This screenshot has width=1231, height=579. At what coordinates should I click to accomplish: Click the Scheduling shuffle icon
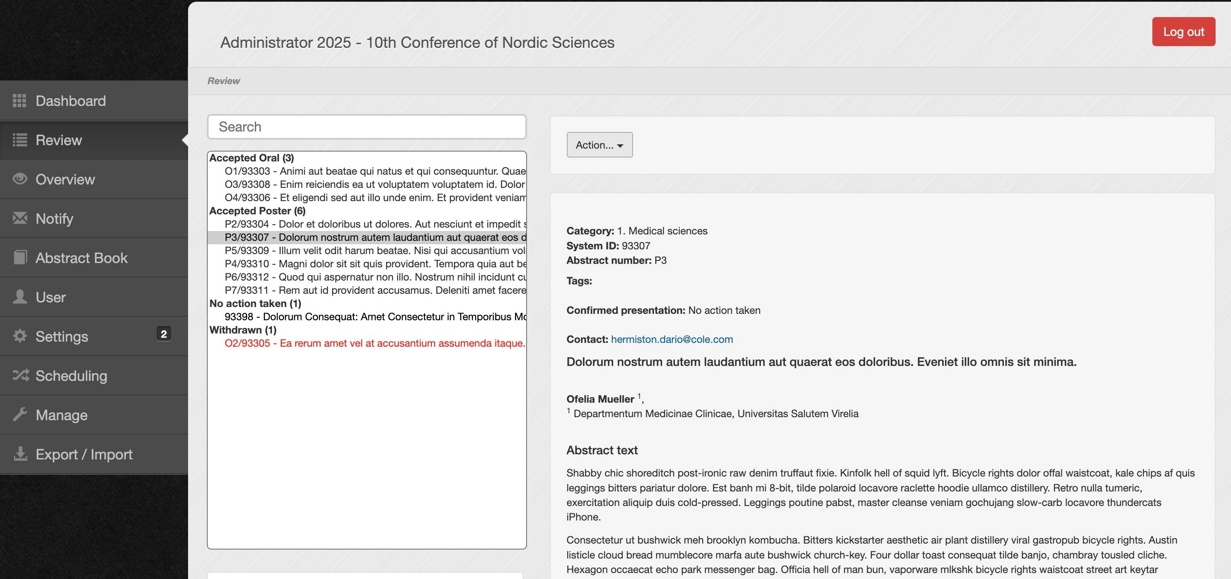[x=21, y=375]
